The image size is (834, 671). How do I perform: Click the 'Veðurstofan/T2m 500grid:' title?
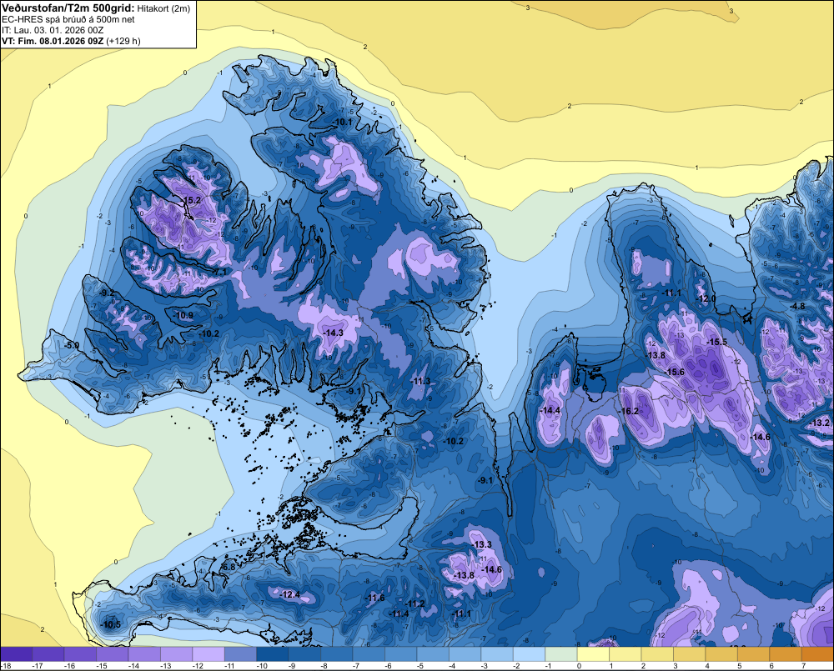[68, 8]
